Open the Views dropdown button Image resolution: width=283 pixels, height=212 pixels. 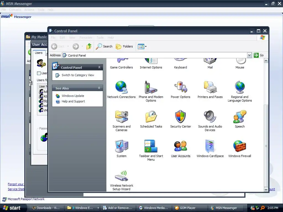(x=142, y=46)
